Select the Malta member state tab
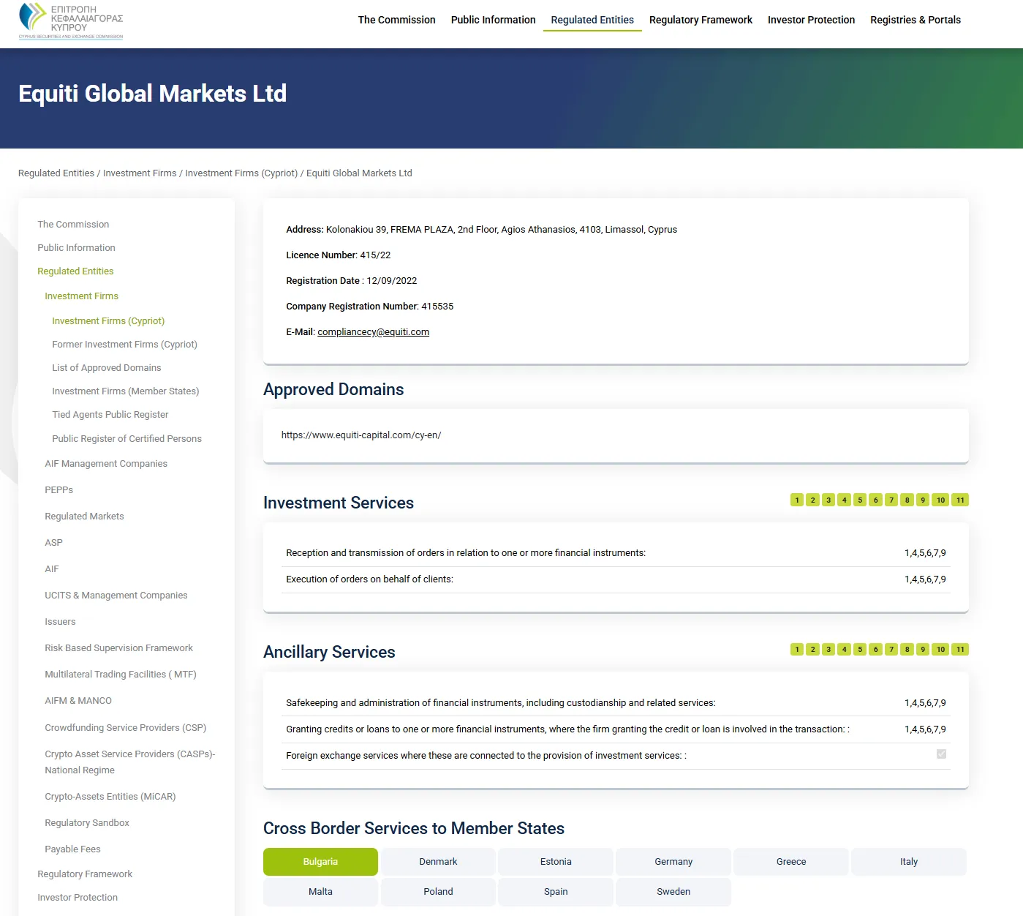Screen dimensions: 1023x916 coord(320,892)
